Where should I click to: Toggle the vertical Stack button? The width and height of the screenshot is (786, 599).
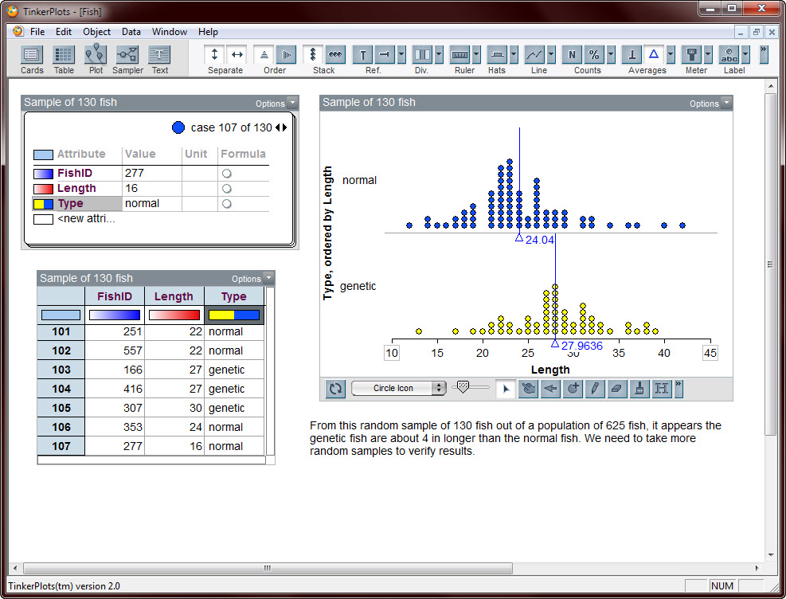click(x=313, y=54)
